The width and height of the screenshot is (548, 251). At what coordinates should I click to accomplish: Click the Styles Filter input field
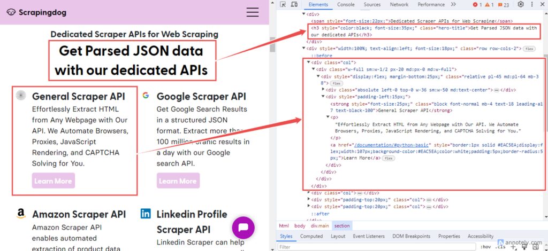[375, 247]
